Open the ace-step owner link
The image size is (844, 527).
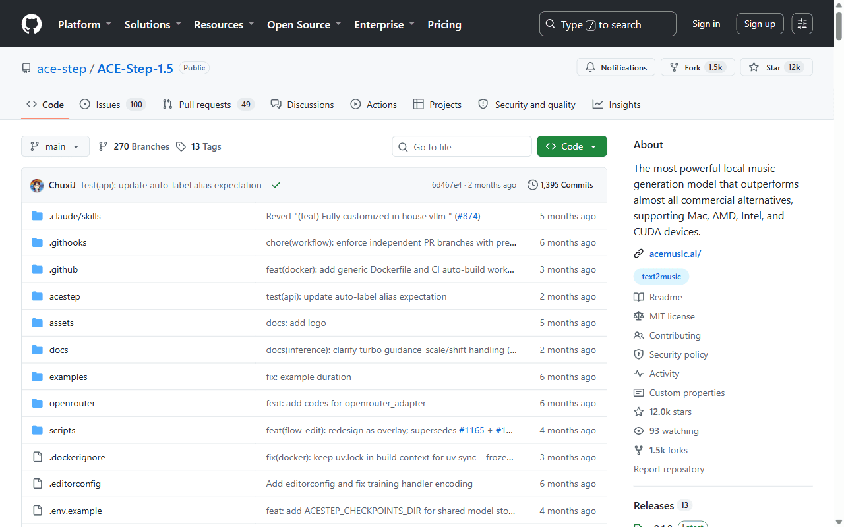61,69
